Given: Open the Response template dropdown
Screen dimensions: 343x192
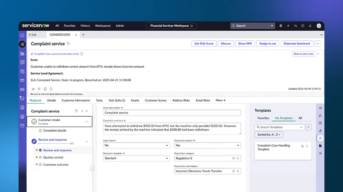Looking at the screenshot, I should (x=136, y=158).
